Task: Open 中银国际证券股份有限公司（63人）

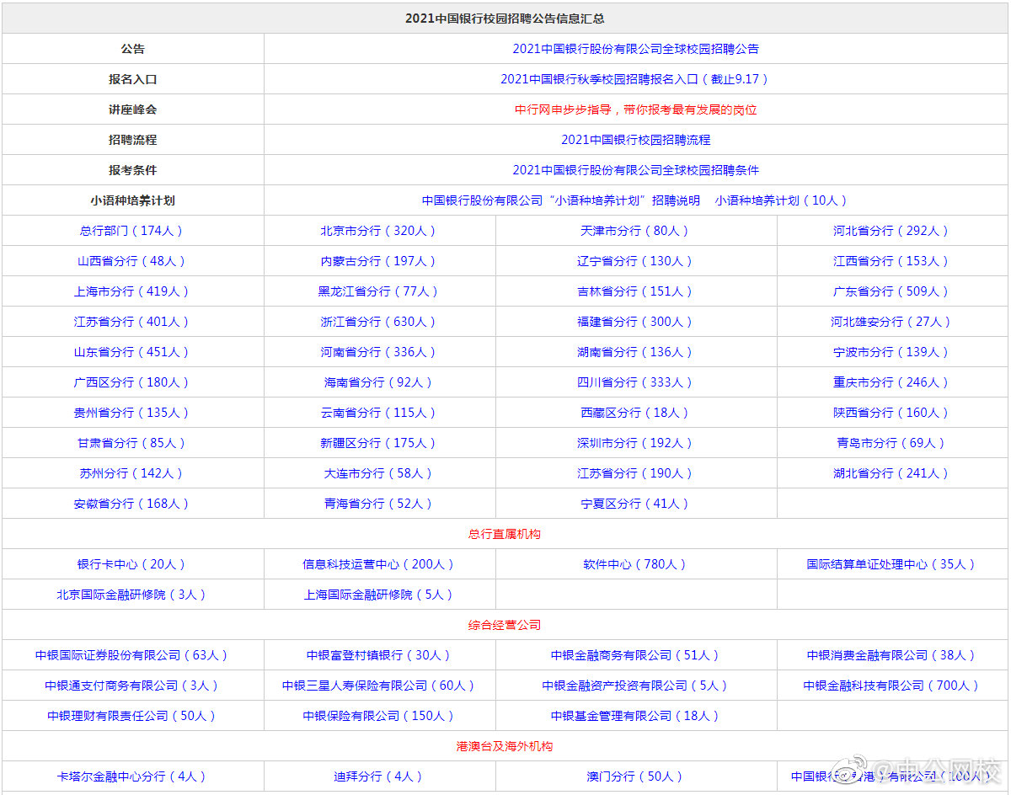Action: pyautogui.click(x=131, y=655)
